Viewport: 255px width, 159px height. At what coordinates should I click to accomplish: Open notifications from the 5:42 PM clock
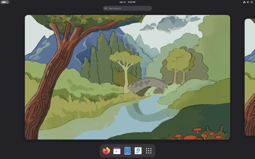(131, 2)
